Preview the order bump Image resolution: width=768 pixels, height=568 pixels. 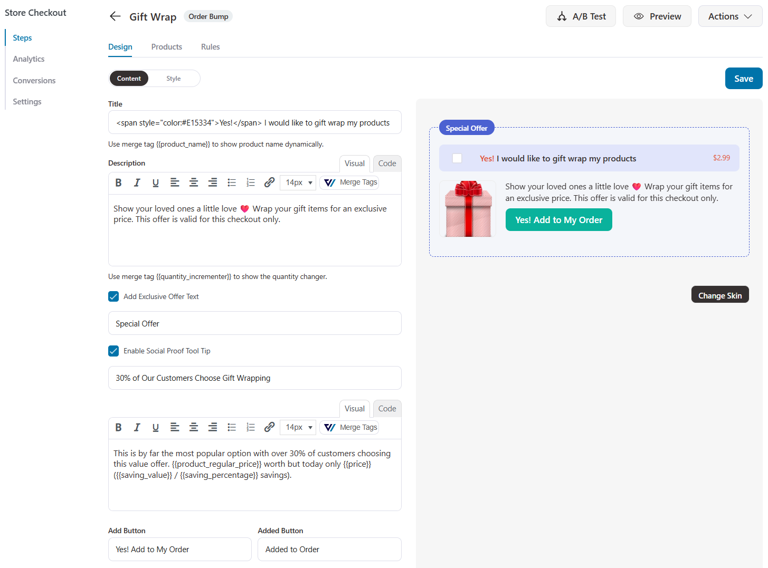(x=657, y=16)
